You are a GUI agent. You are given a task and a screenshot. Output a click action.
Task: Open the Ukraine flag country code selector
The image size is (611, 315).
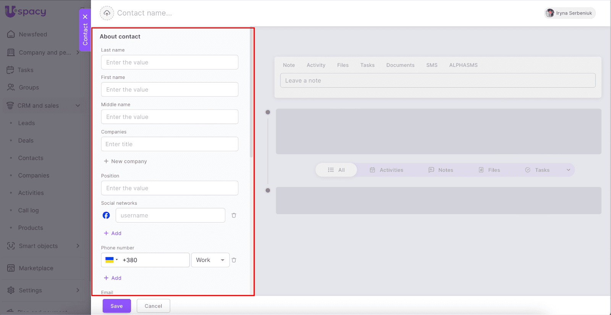pos(112,260)
